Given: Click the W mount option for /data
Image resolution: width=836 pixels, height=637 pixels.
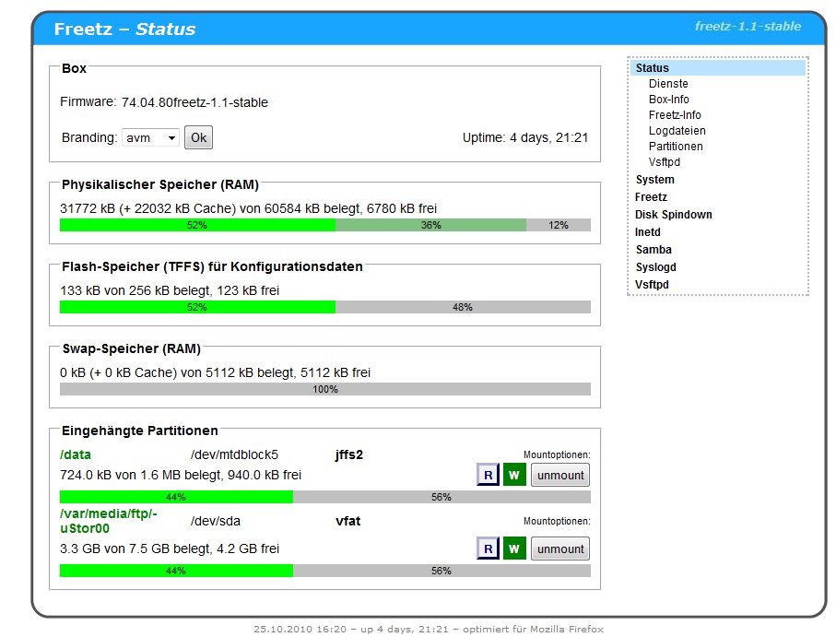Looking at the screenshot, I should (513, 475).
